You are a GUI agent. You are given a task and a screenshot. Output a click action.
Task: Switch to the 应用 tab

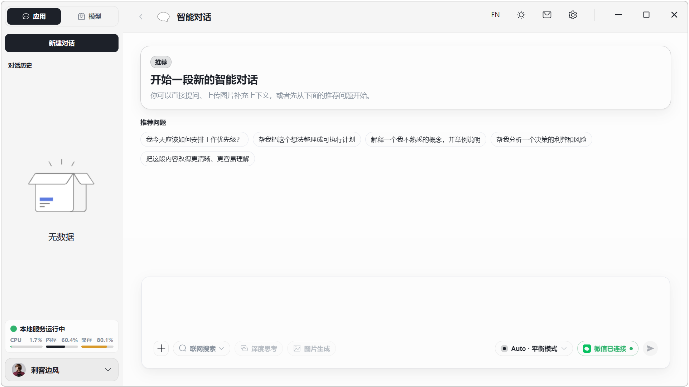coord(34,16)
